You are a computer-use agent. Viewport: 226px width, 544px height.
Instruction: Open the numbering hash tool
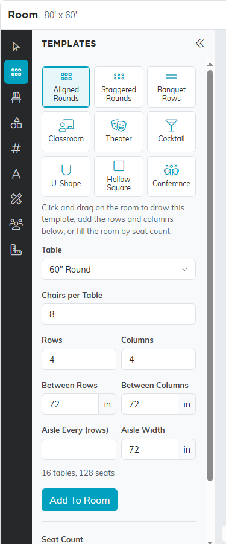tap(16, 149)
